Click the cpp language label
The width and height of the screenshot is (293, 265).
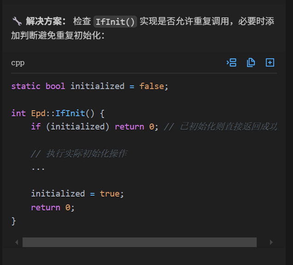[x=18, y=63]
